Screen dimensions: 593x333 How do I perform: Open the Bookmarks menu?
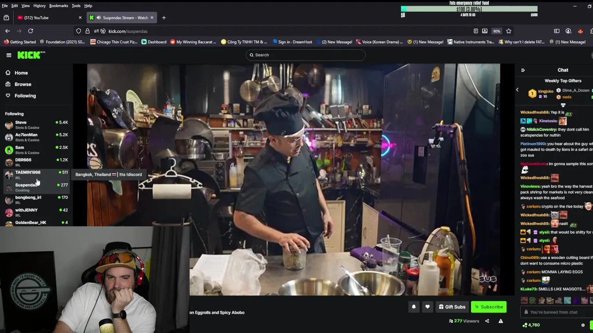click(x=58, y=6)
